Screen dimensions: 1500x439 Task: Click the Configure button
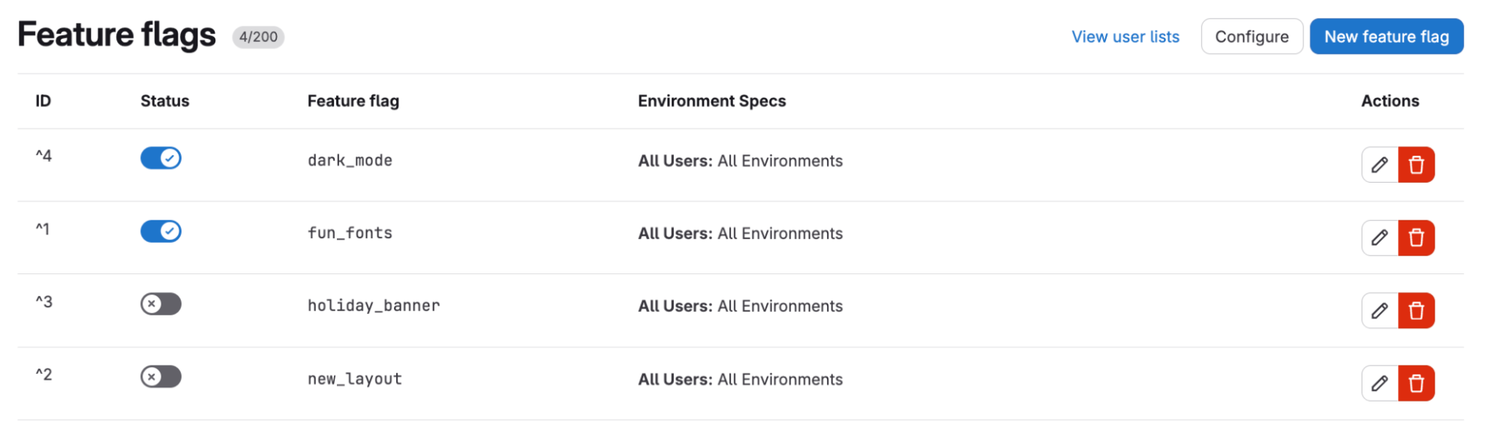1252,37
